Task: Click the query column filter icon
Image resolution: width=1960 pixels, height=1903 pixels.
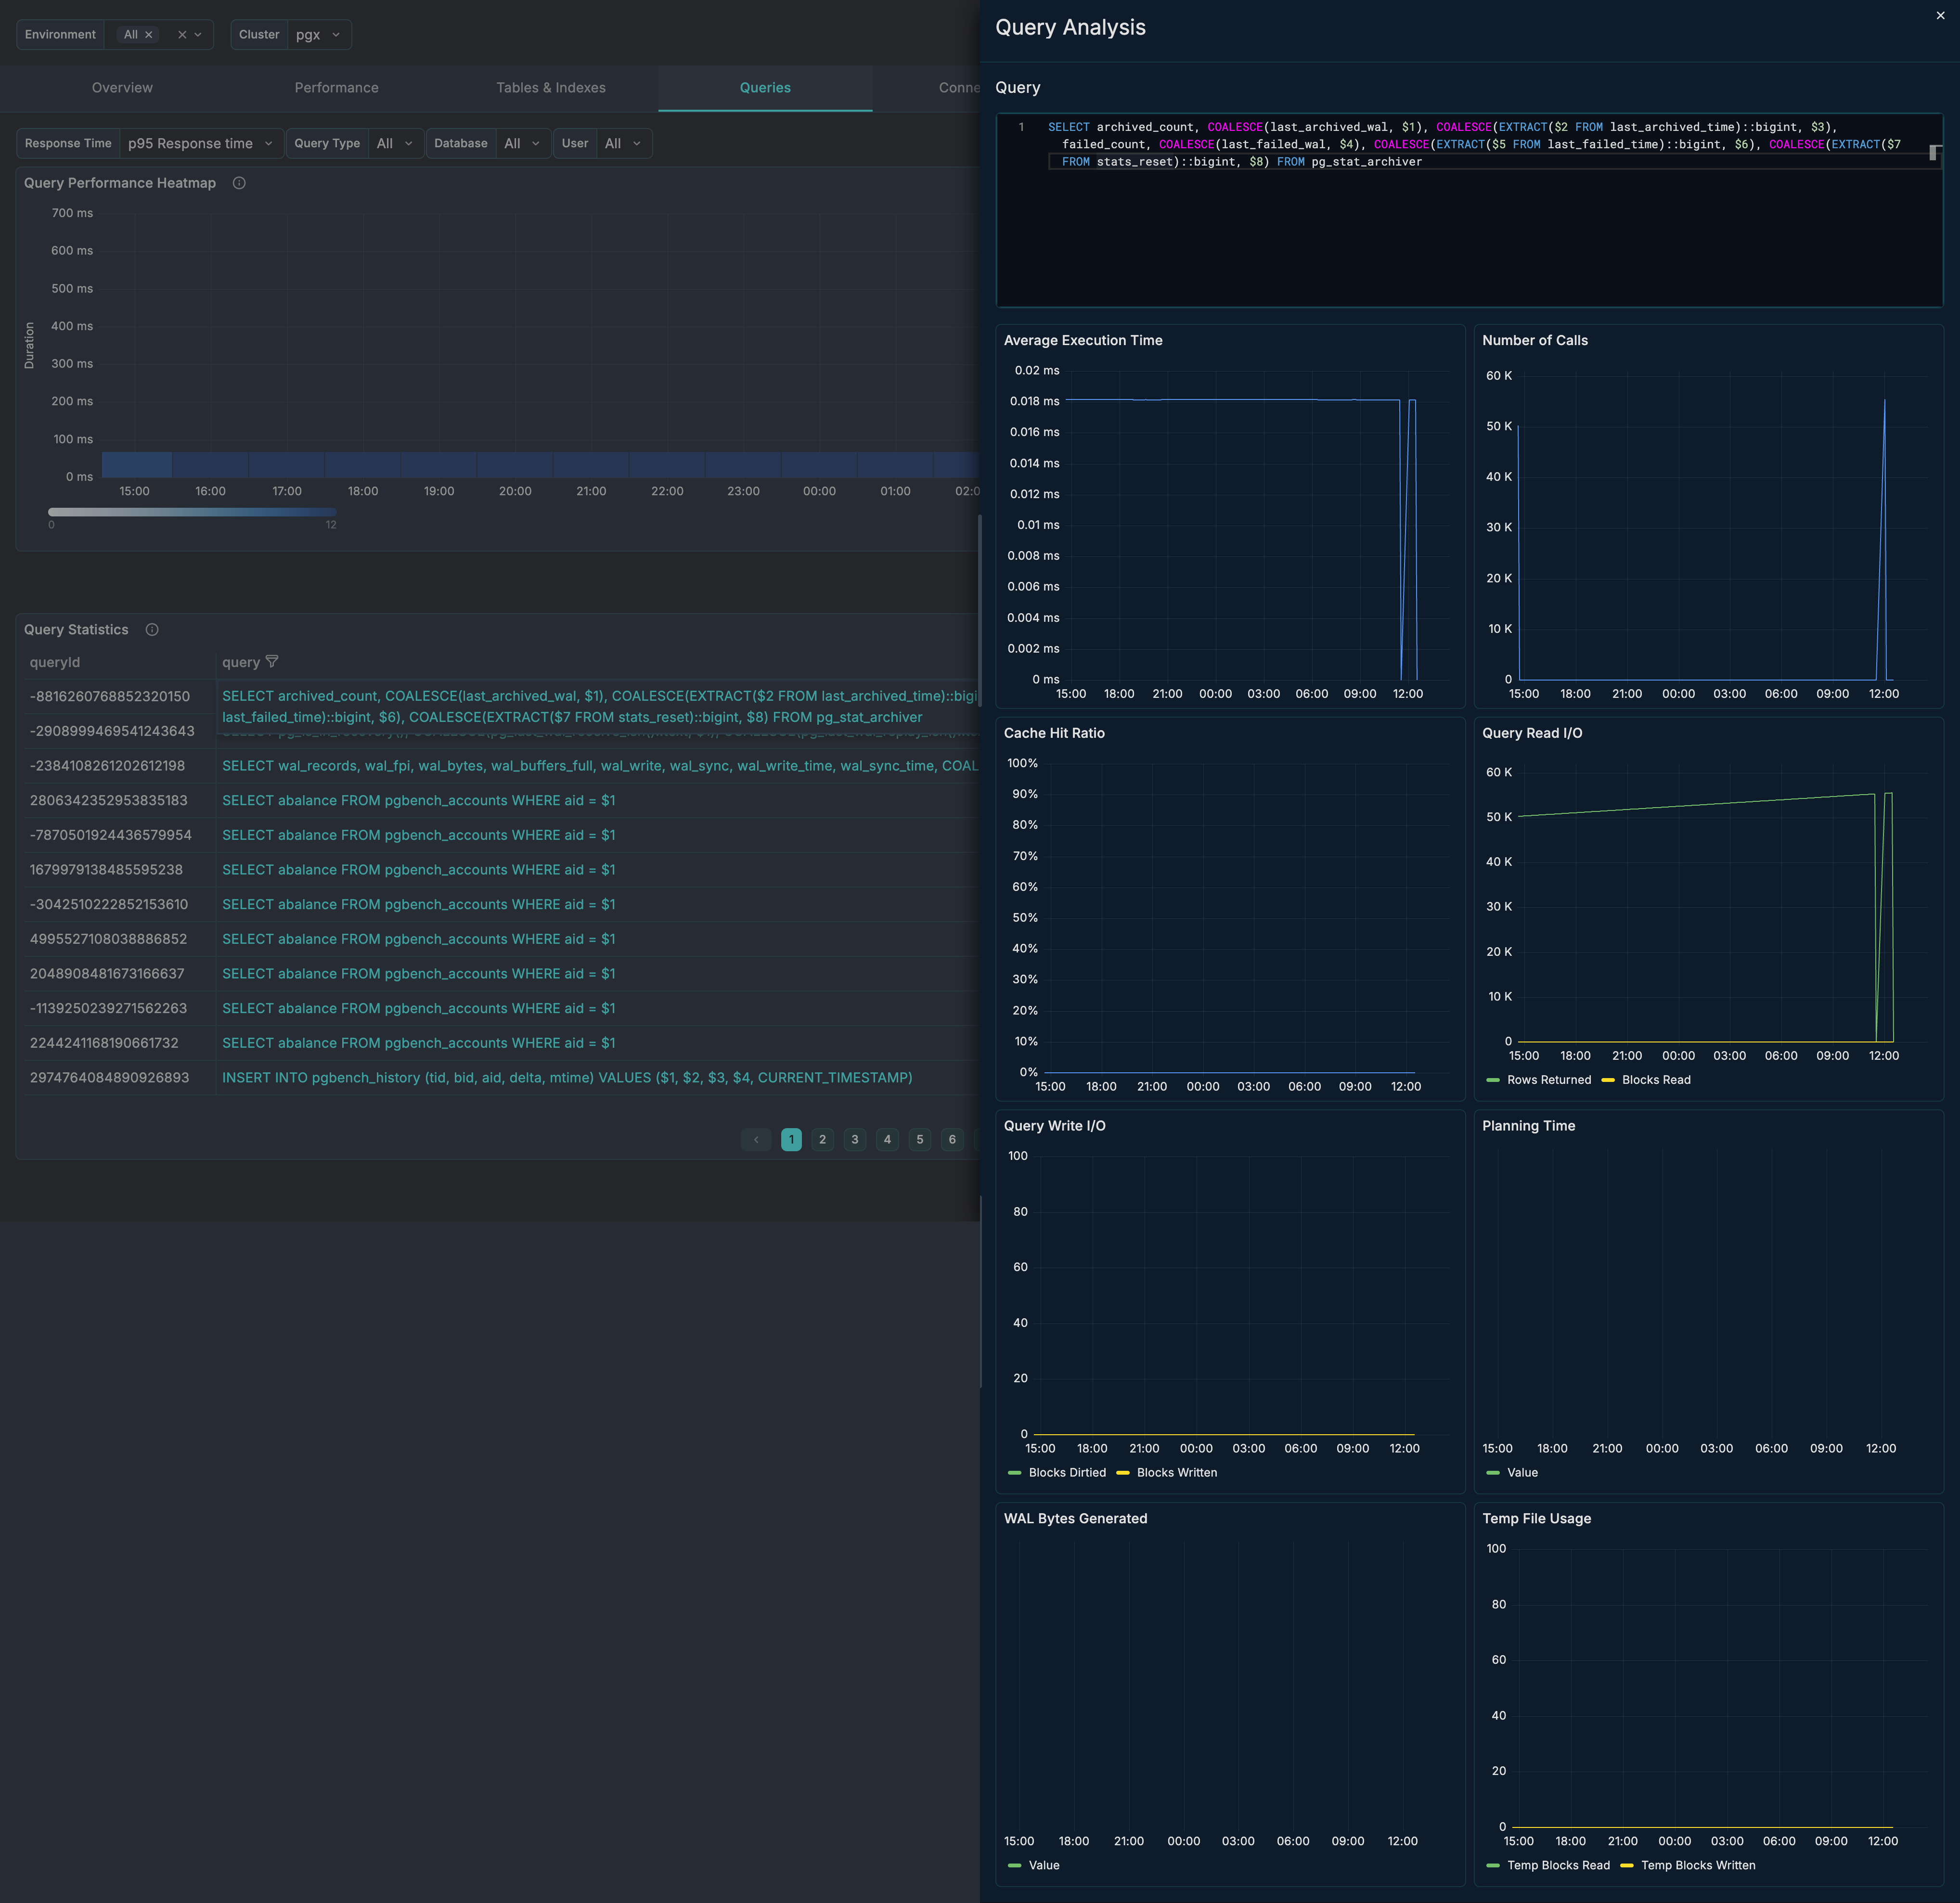Action: [x=272, y=662]
